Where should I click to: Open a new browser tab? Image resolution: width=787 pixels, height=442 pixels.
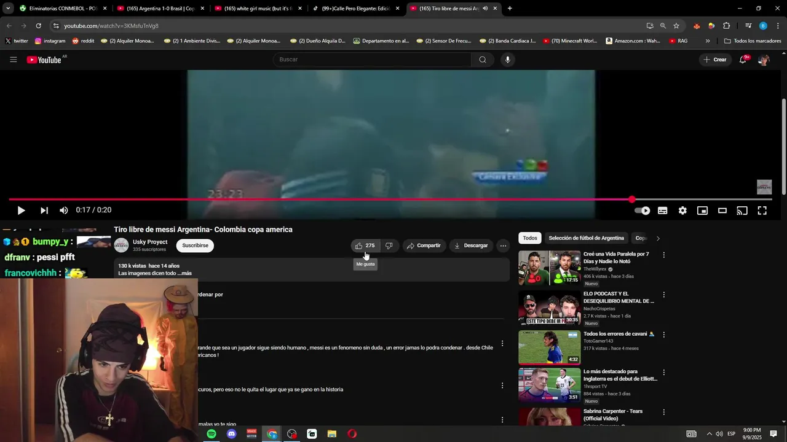510,9
